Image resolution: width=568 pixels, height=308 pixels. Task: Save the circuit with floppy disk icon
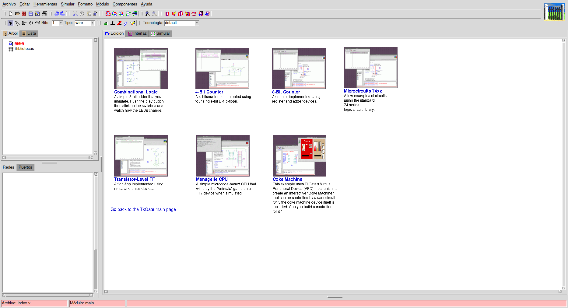[x=31, y=14]
